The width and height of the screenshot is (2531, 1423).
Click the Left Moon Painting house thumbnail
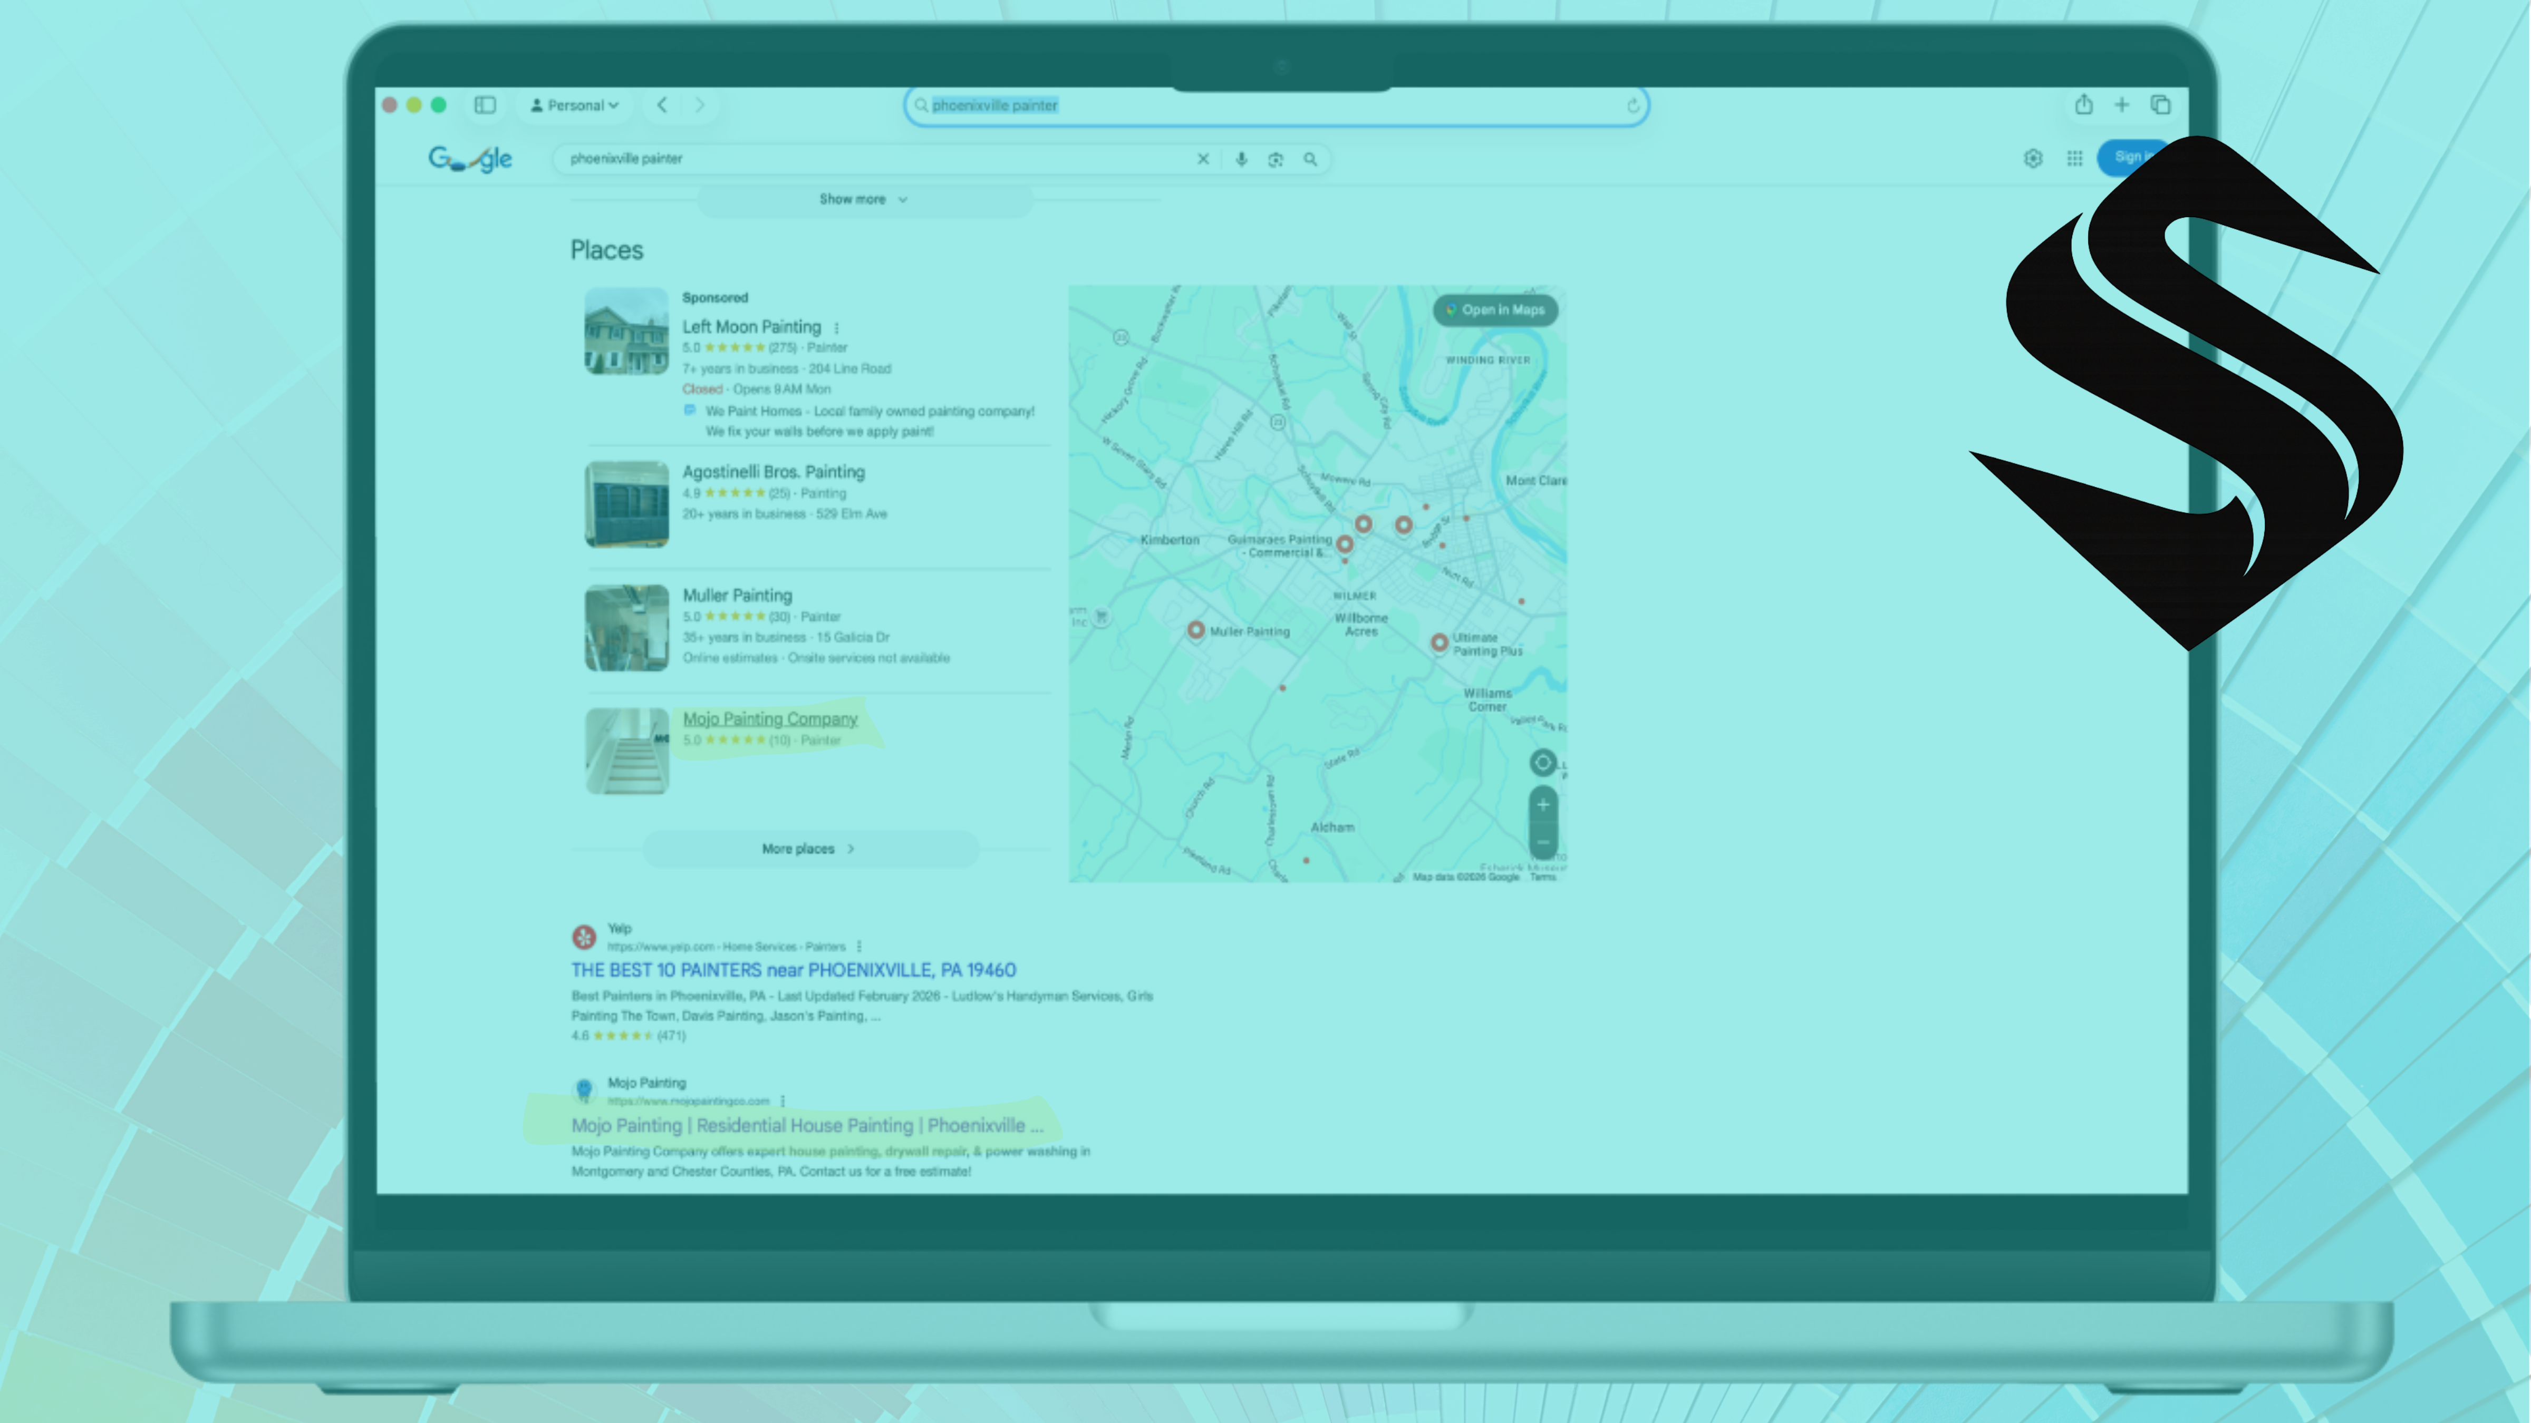627,331
